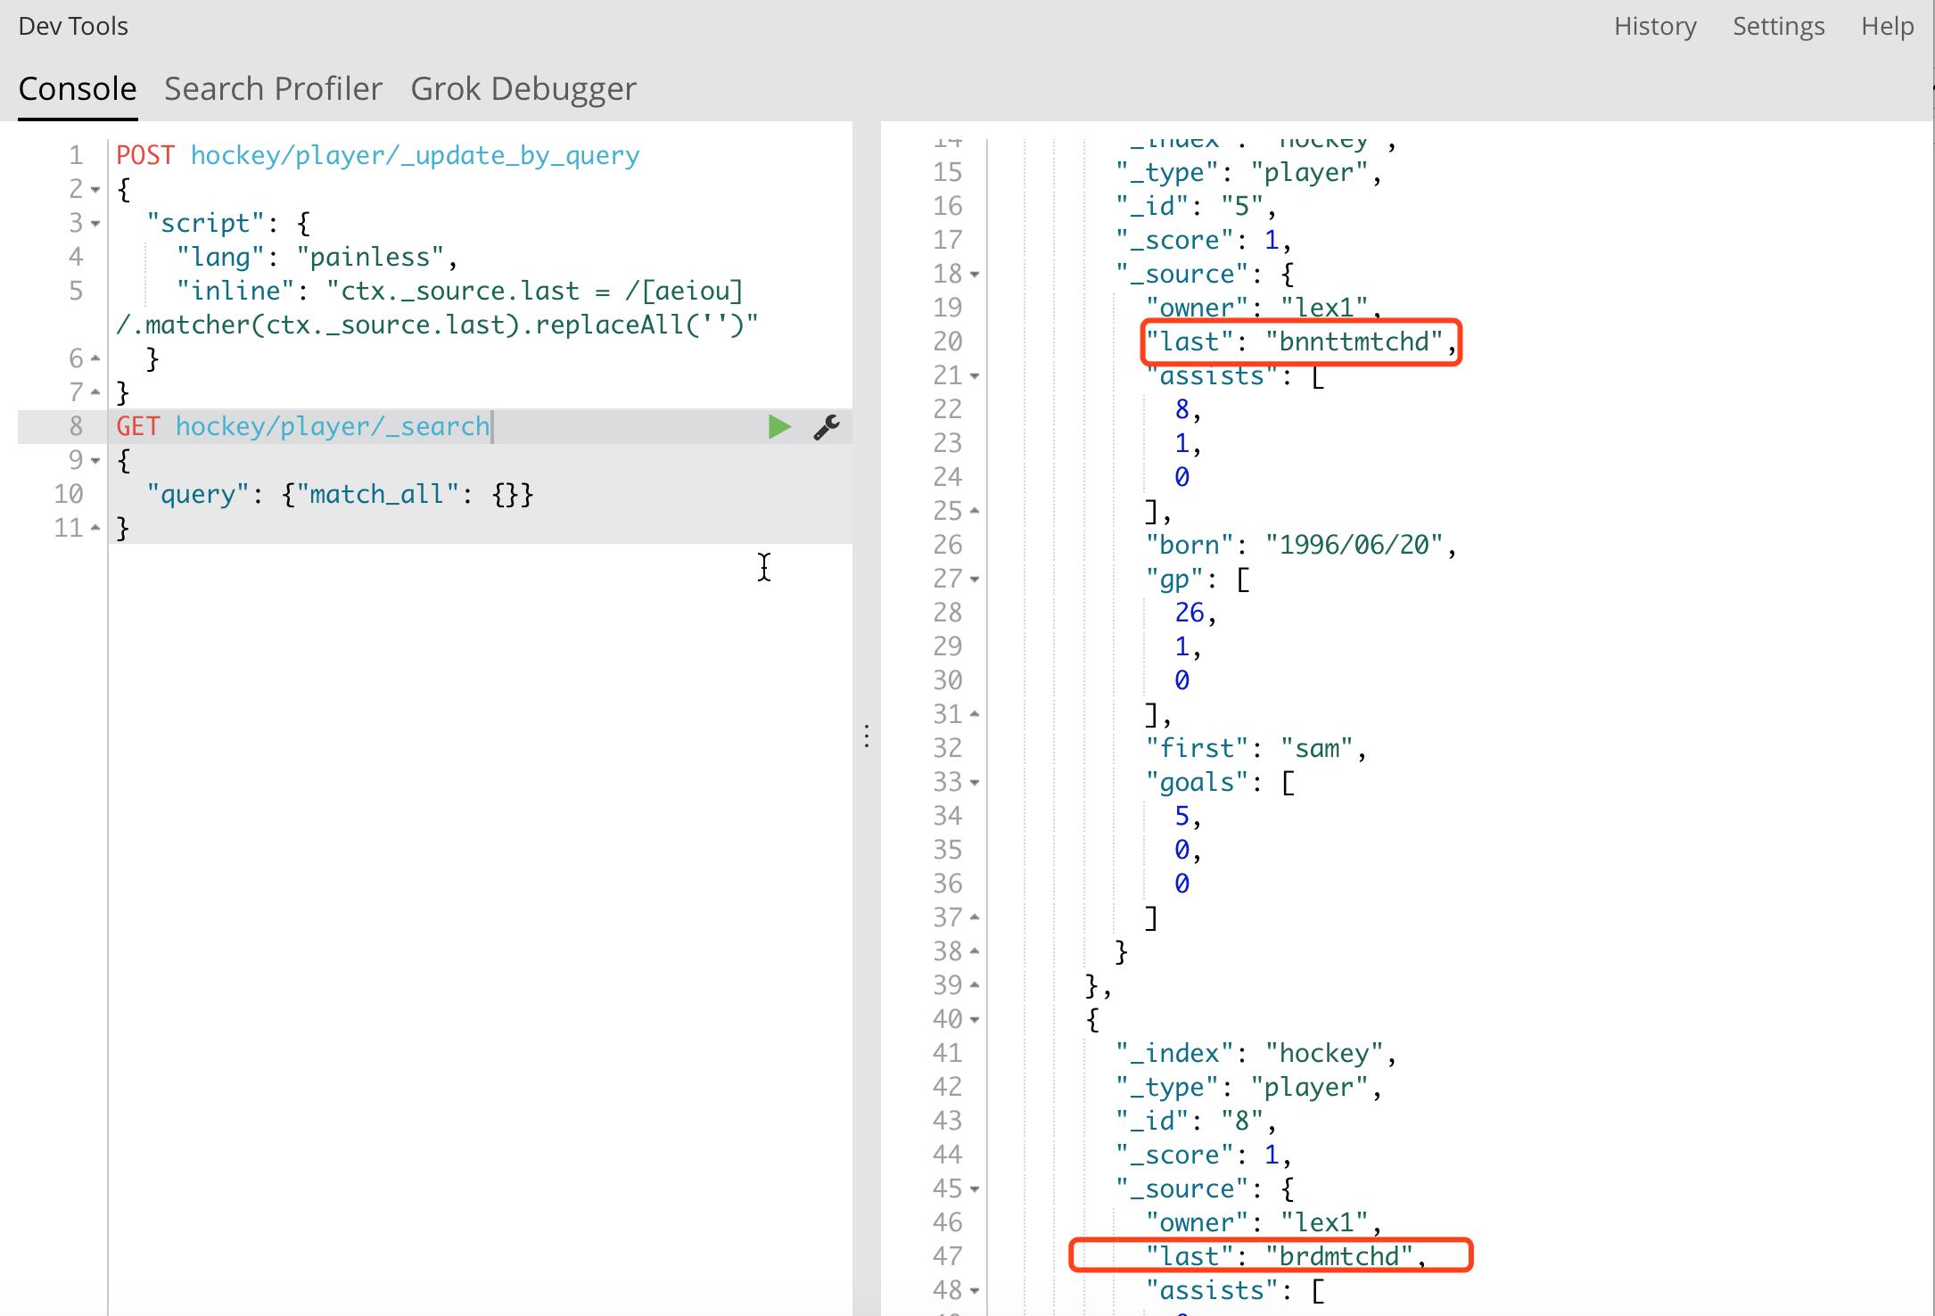Fold the query body at editor line 9
1935x1316 pixels.
tap(95, 461)
